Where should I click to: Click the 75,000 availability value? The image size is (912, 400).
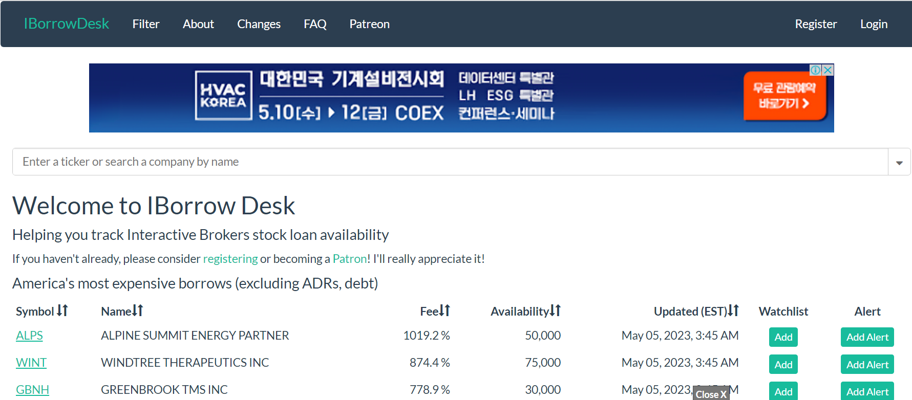[543, 363]
